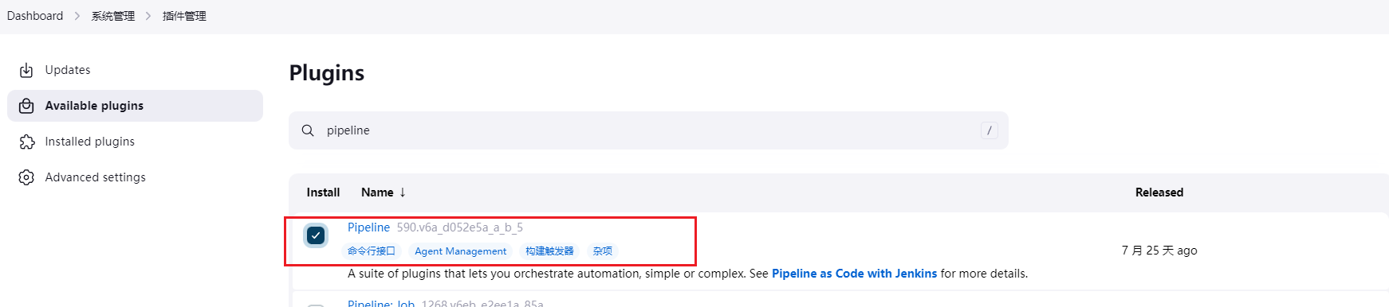Click the plugin search field containing pipeline
This screenshot has width=1389, height=307.
[x=648, y=130]
